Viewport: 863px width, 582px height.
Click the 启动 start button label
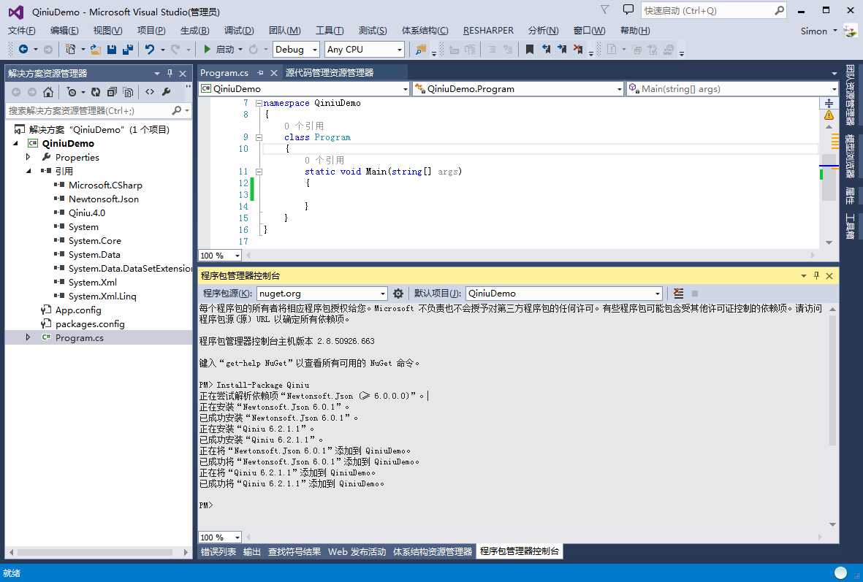[225, 50]
